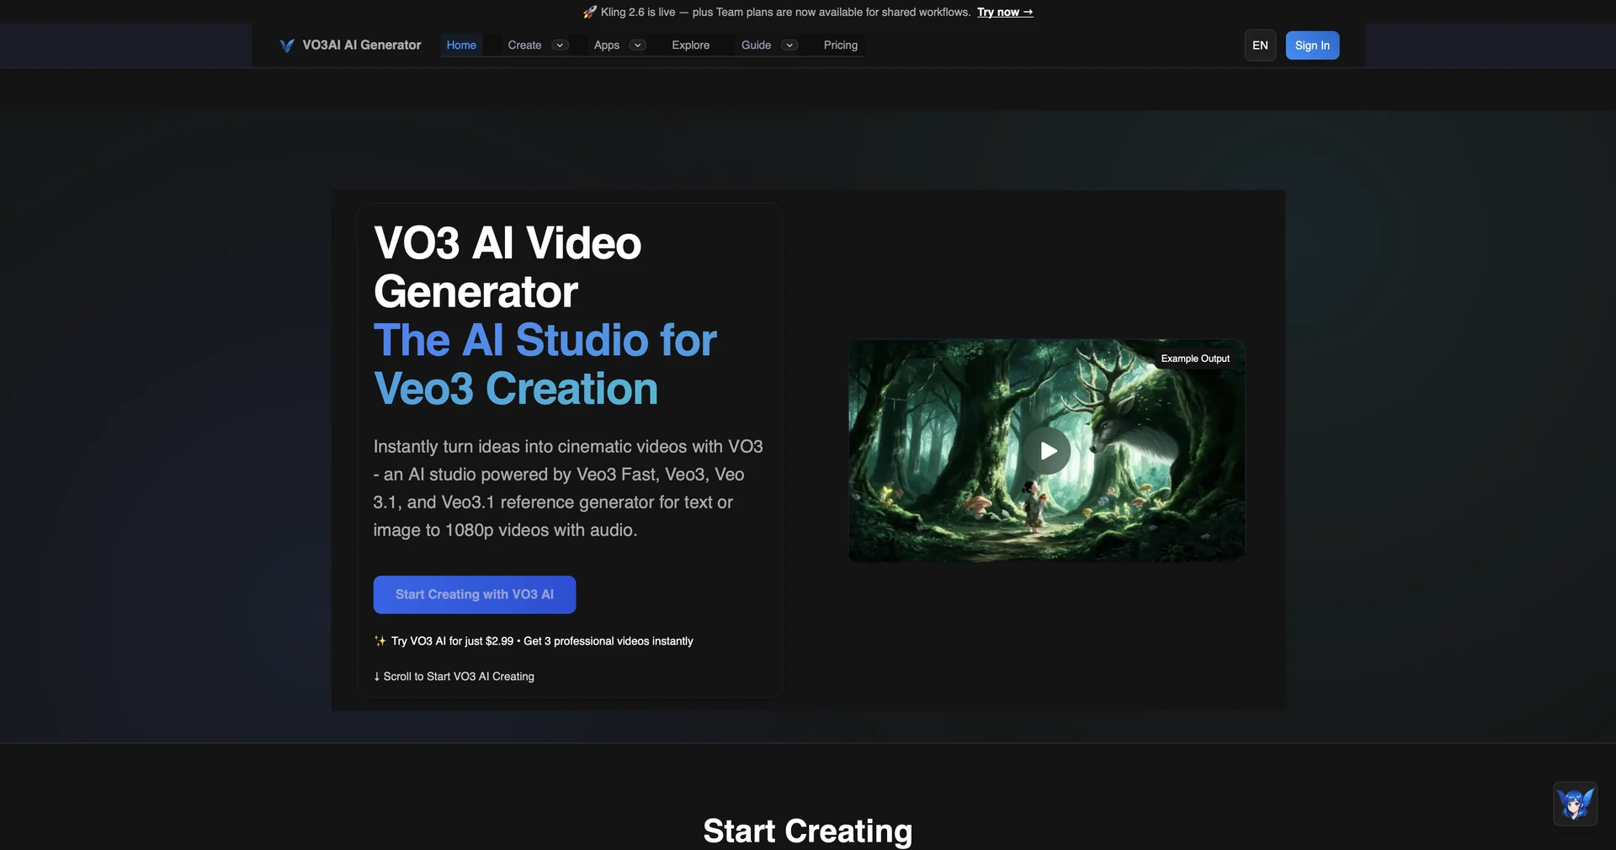Click the Apps menu label
This screenshot has height=850, width=1616.
click(607, 45)
